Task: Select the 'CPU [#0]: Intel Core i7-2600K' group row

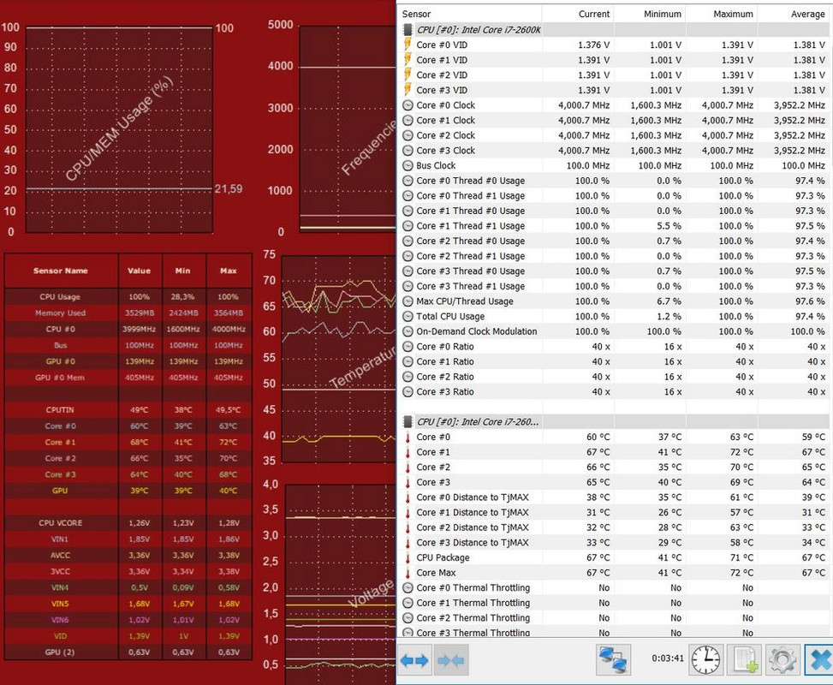Action: coord(614,30)
